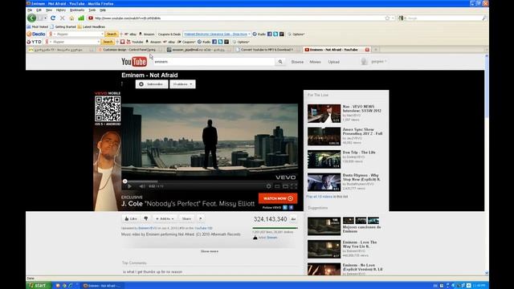Show video statistics button beside view count

coord(293,219)
